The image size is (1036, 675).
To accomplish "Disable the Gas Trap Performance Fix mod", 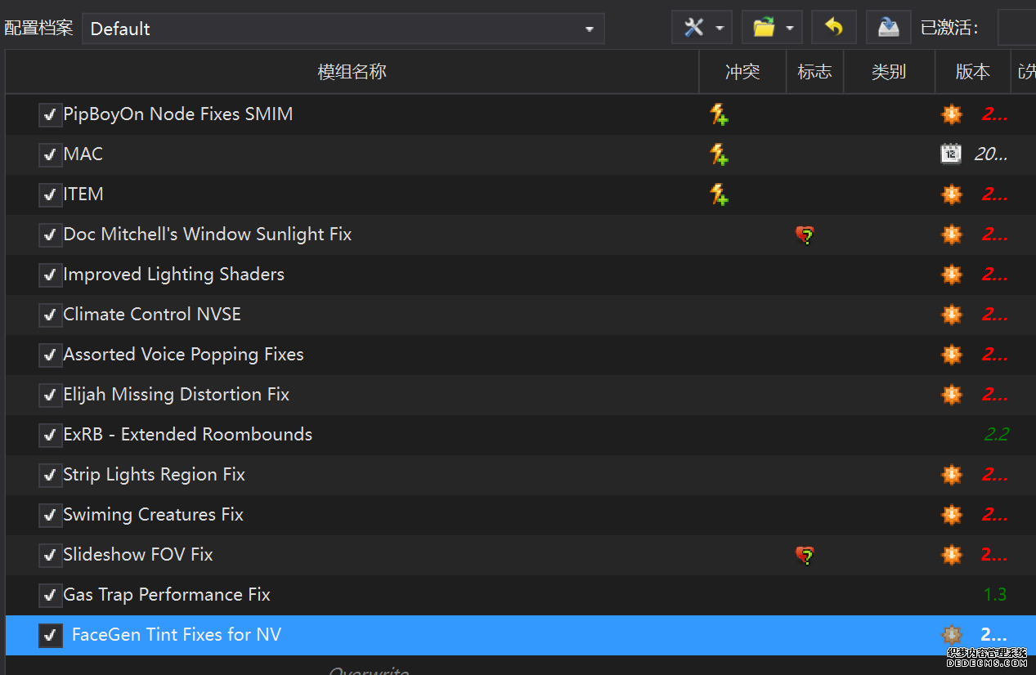I will (50, 595).
